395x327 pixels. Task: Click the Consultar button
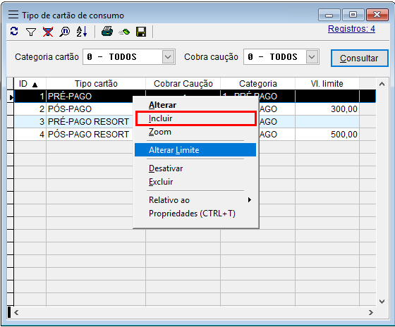[x=359, y=58]
